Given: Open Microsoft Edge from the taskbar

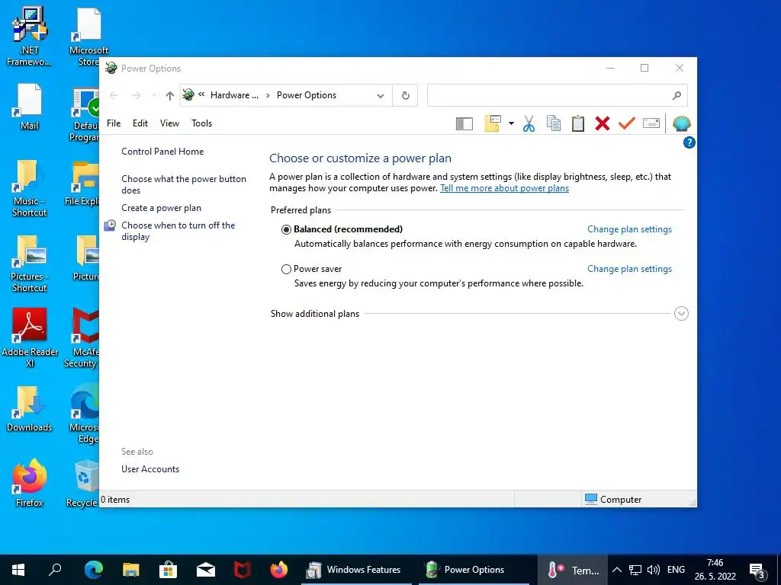Looking at the screenshot, I should pyautogui.click(x=93, y=570).
